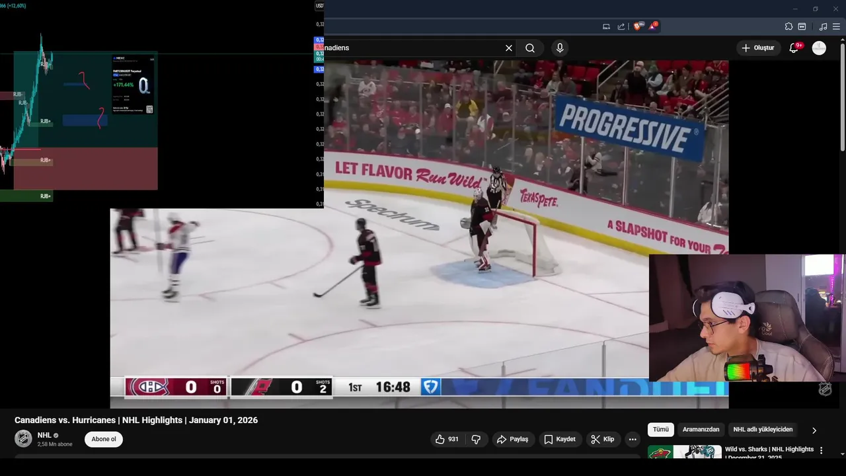Open the NHL channel name link

pos(44,435)
